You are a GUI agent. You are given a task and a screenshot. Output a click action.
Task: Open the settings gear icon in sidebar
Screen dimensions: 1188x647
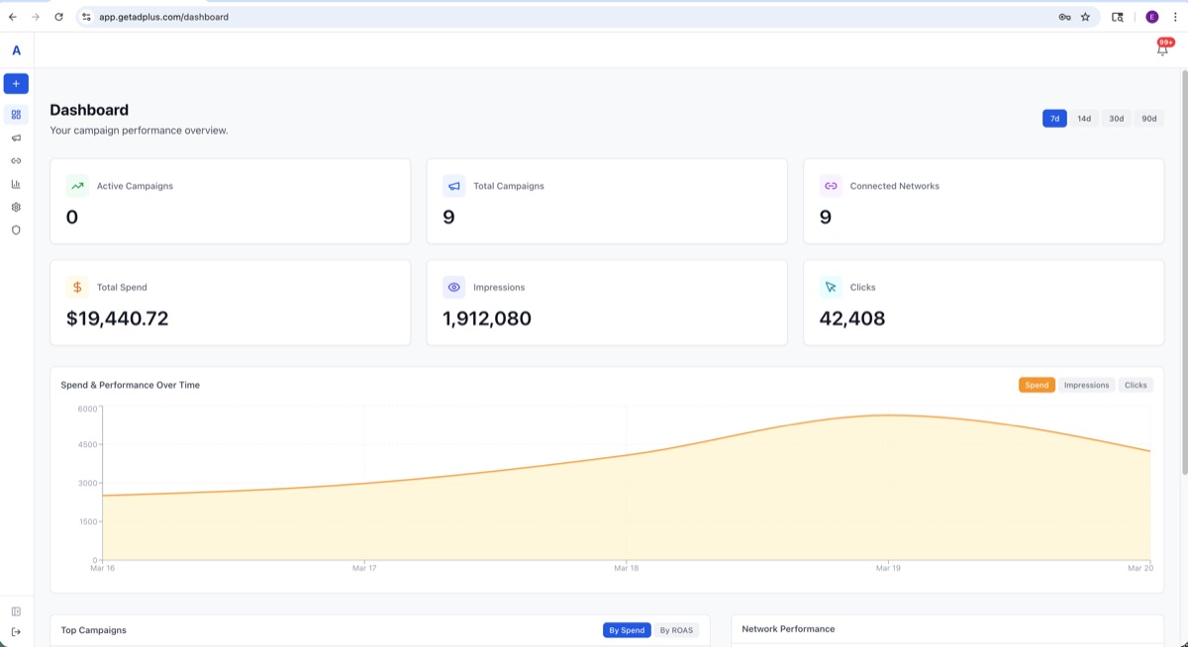pyautogui.click(x=16, y=207)
